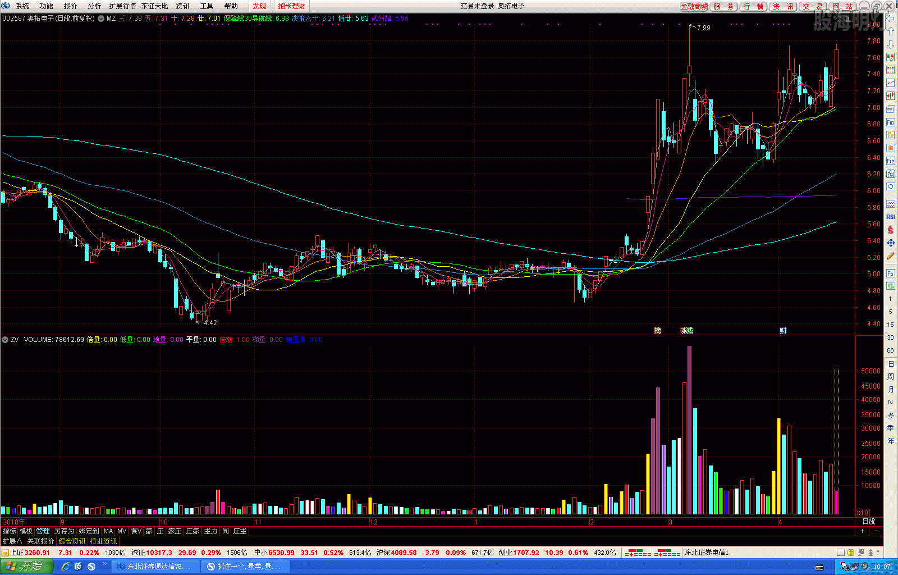This screenshot has height=575, width=898.
Task: Open the document icon with orange page in sidebar
Action: (891, 148)
